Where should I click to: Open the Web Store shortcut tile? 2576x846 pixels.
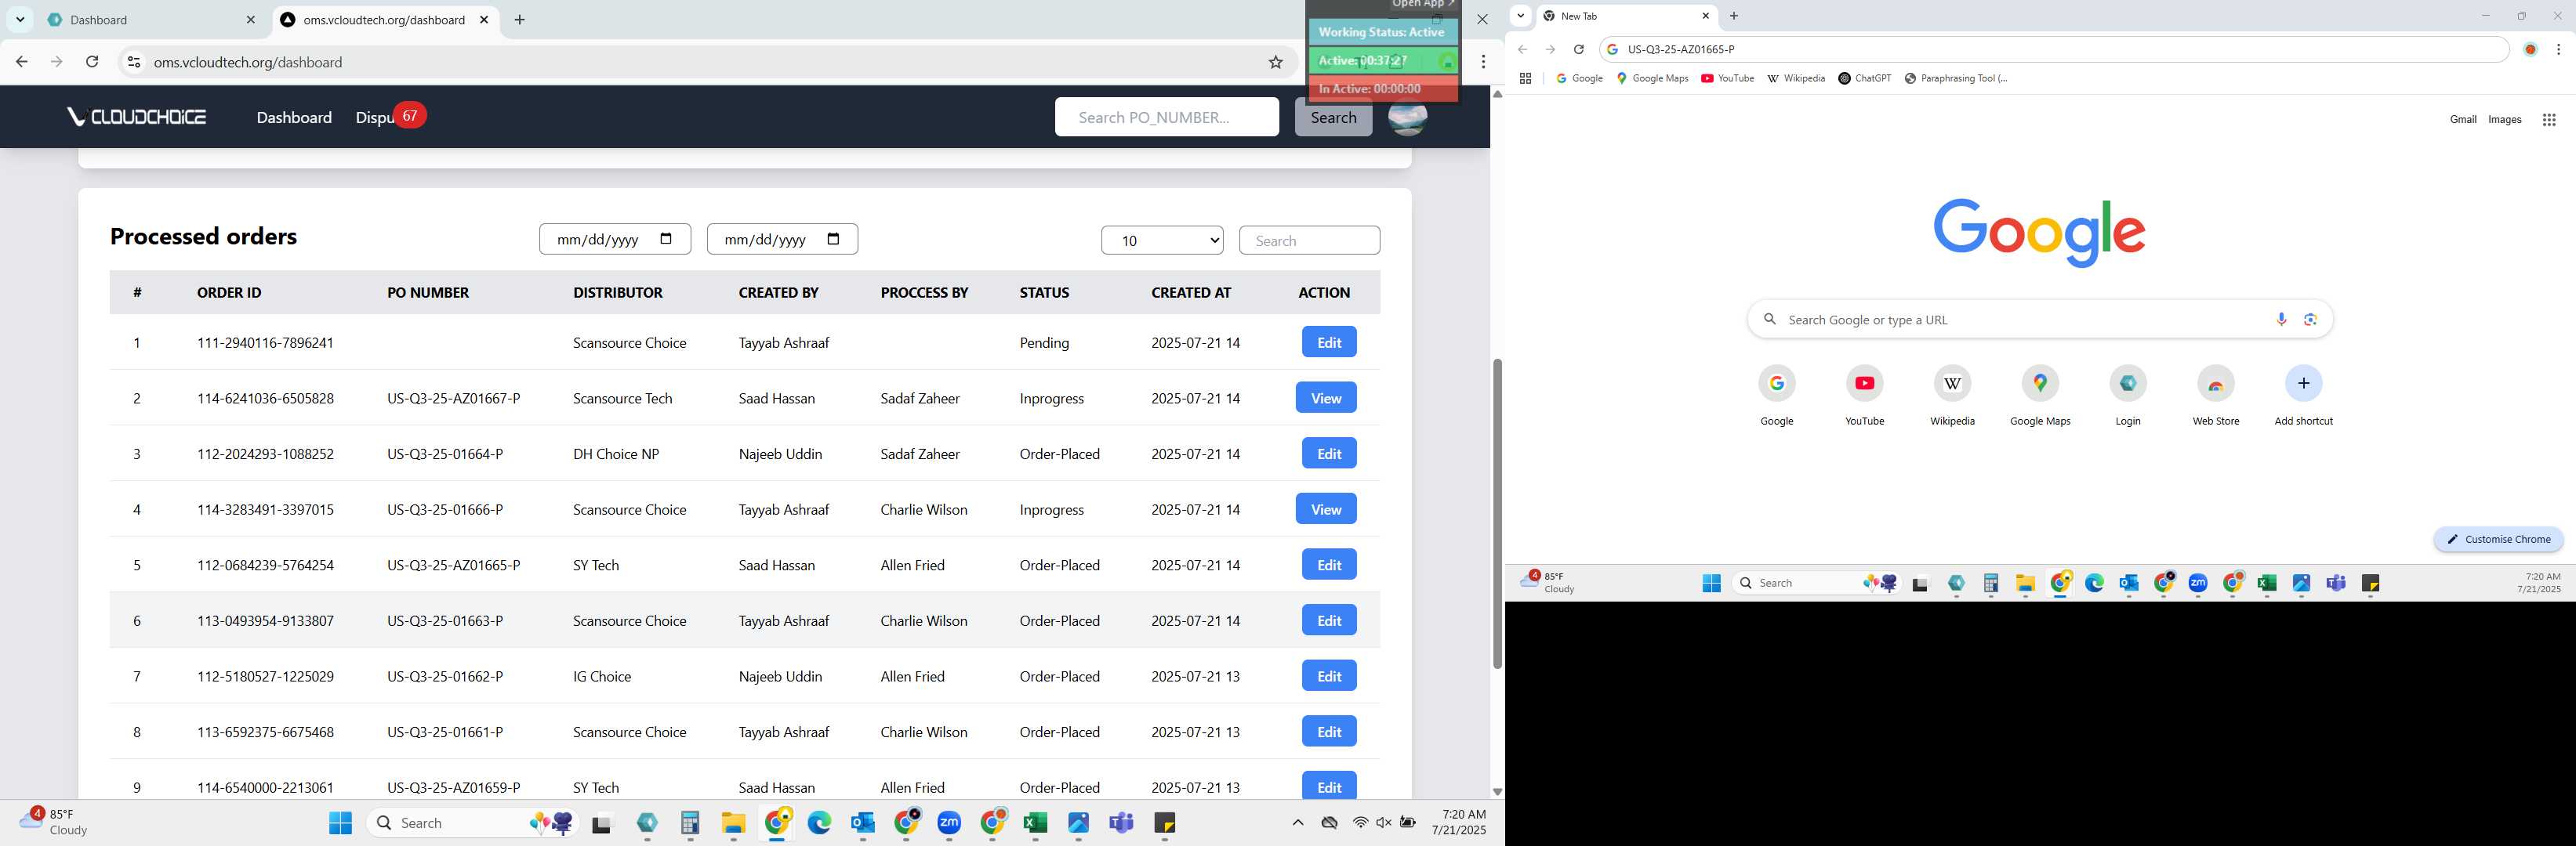(x=2216, y=396)
